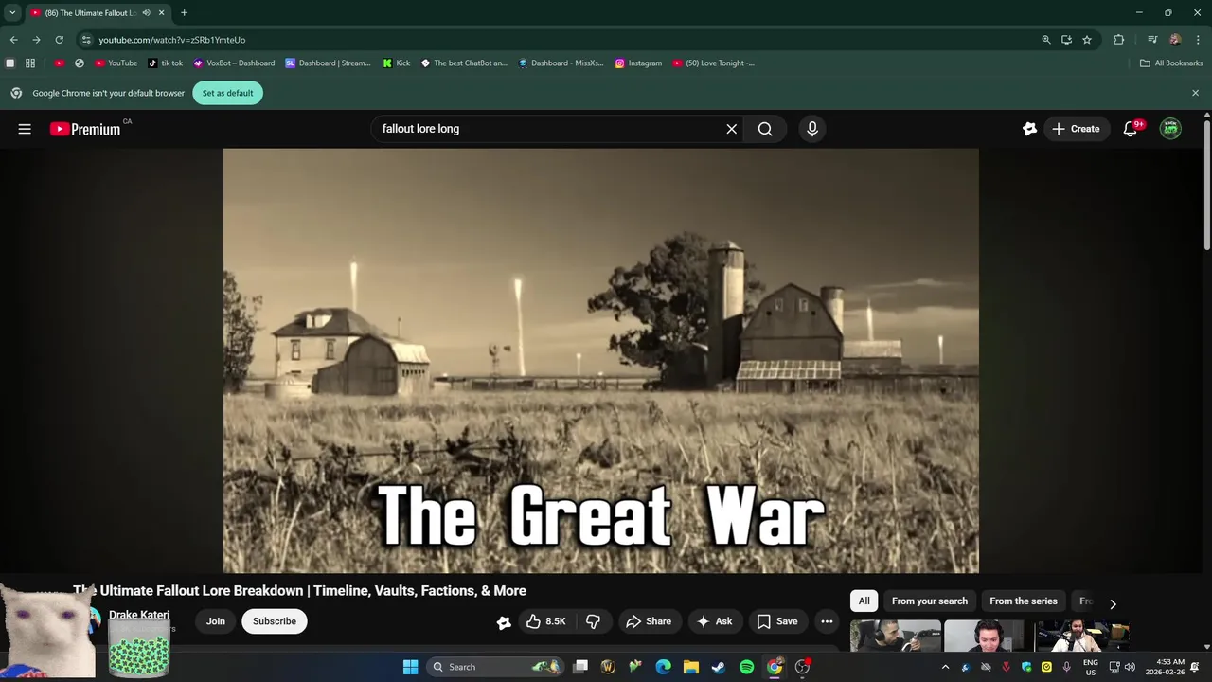Open the Ask AI button
Image resolution: width=1212 pixels, height=682 pixels.
715,621
